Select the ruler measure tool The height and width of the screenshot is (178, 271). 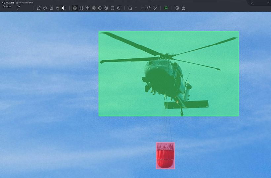[x=155, y=8]
